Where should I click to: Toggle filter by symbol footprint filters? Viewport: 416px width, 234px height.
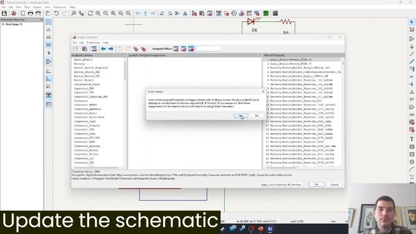click(176, 49)
